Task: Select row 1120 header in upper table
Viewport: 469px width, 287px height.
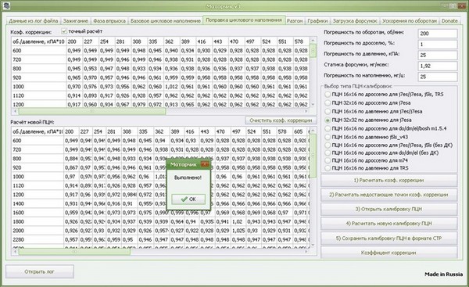Action: coord(39,95)
